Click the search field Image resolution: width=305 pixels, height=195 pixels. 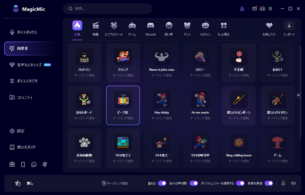pos(108,9)
